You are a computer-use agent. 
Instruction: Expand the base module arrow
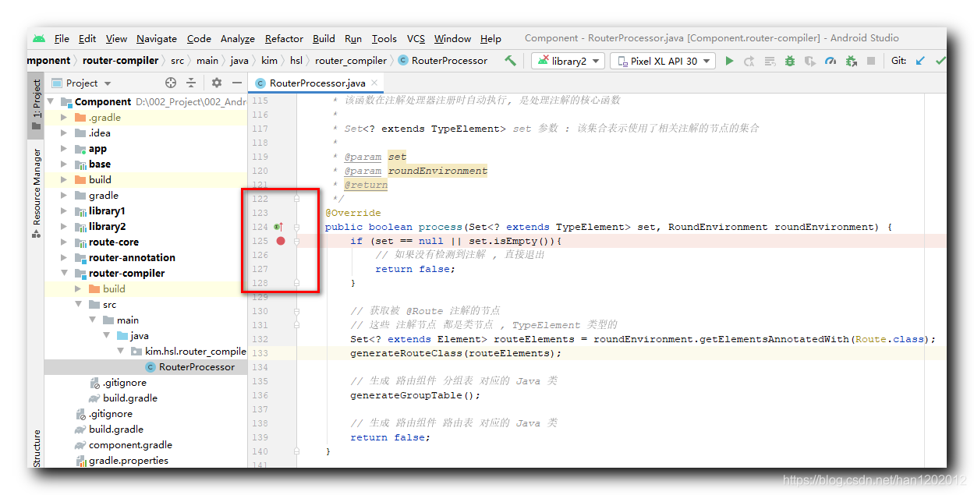point(65,164)
